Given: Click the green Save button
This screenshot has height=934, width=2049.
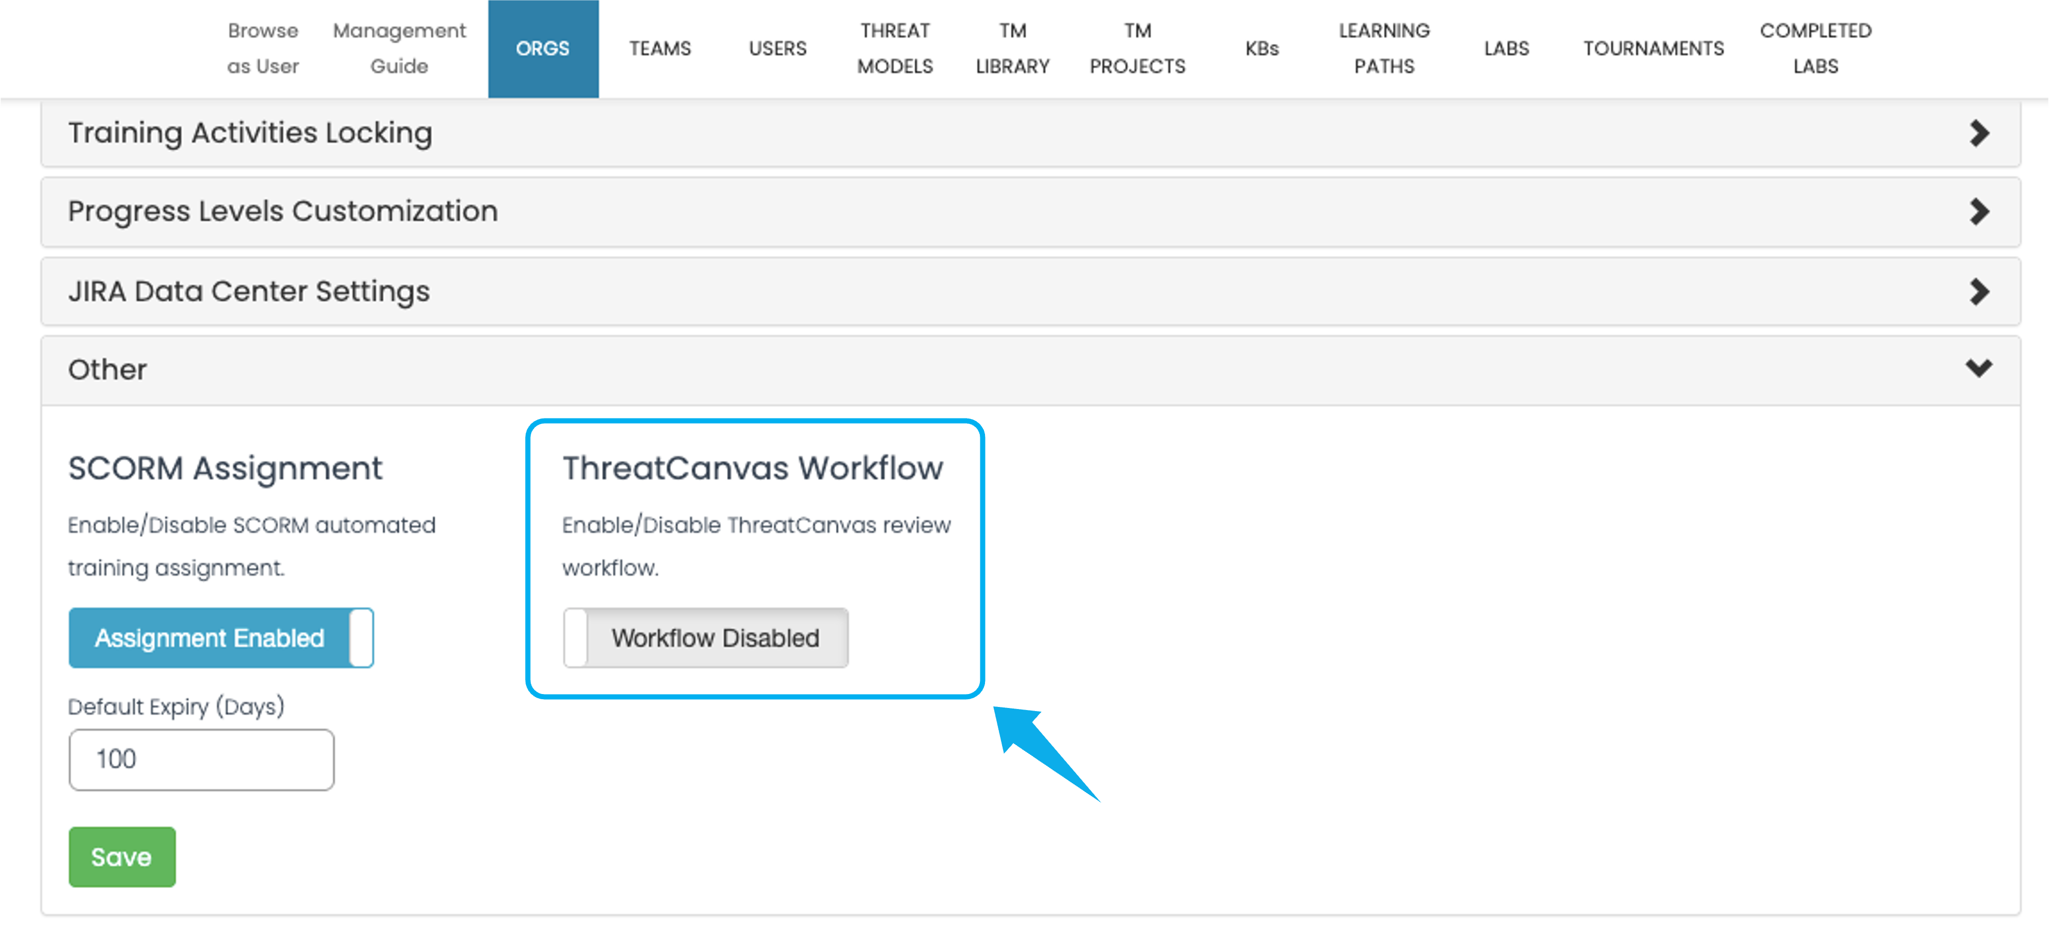Looking at the screenshot, I should click(x=122, y=857).
